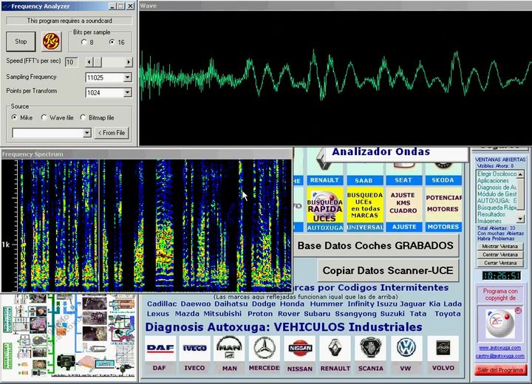
Task: Open the www.autoxuga.com link
Action: 500,348
